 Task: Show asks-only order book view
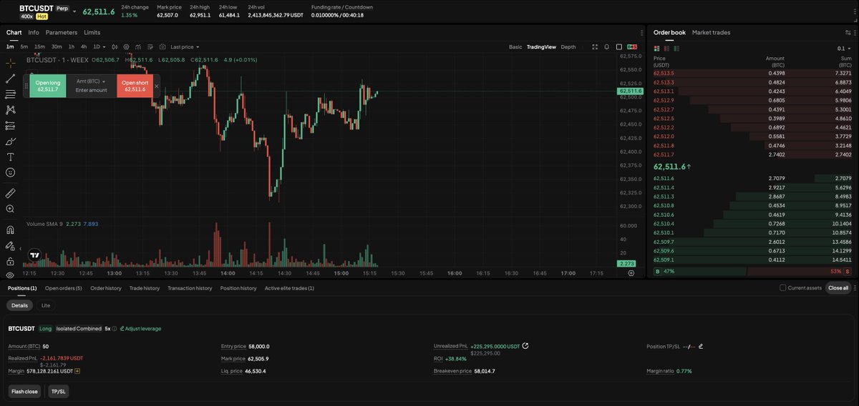(666, 48)
